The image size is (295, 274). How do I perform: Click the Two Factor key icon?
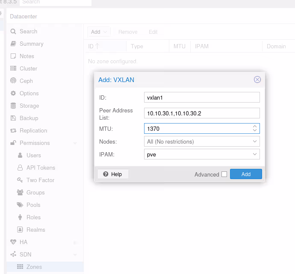[20, 180]
